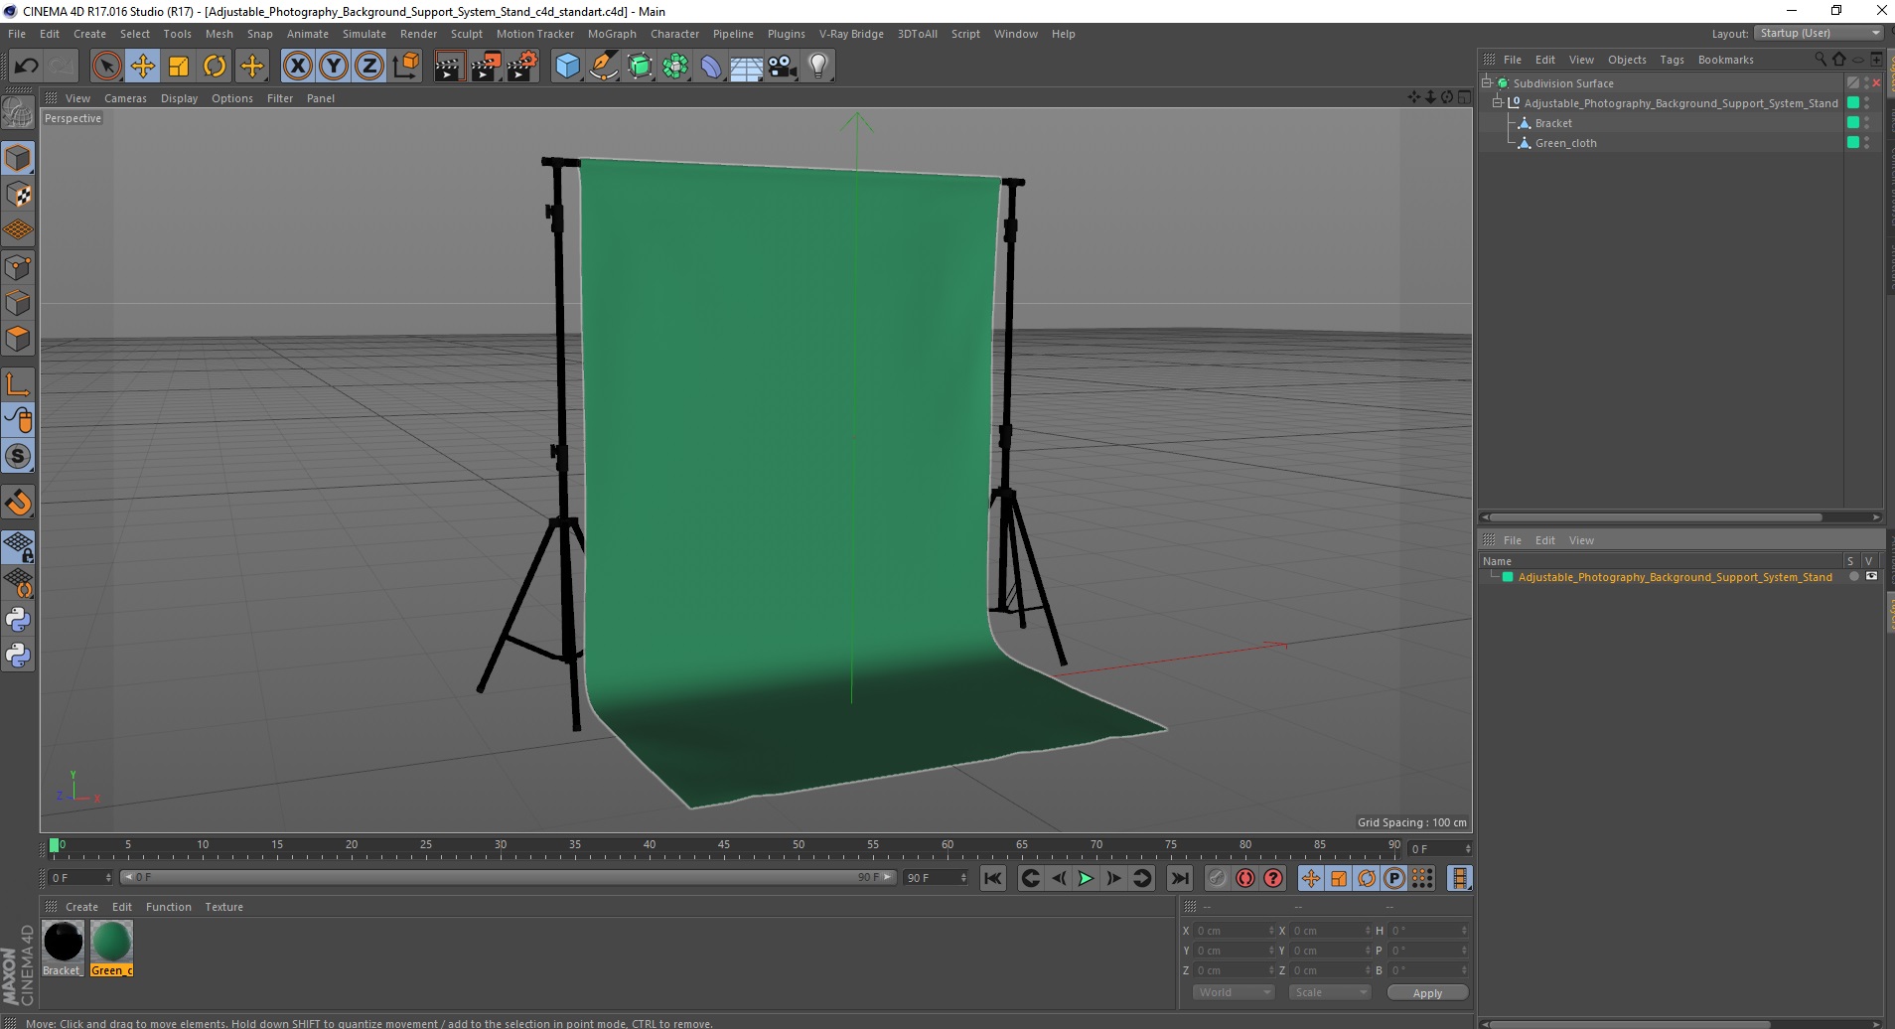Activate the Scale tool
Screen dimensions: 1895x1029
pyautogui.click(x=179, y=67)
